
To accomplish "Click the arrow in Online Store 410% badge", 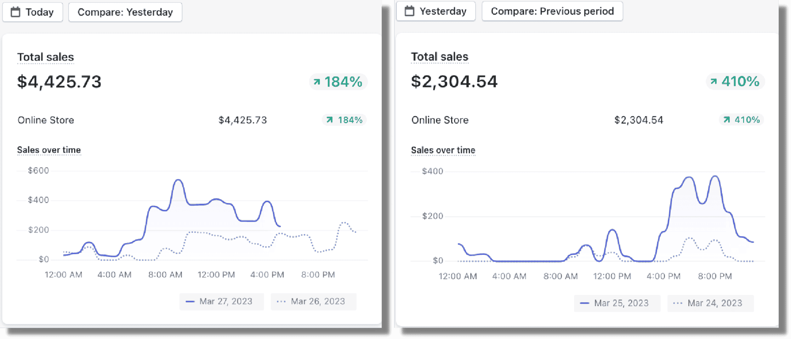I will (x=726, y=120).
